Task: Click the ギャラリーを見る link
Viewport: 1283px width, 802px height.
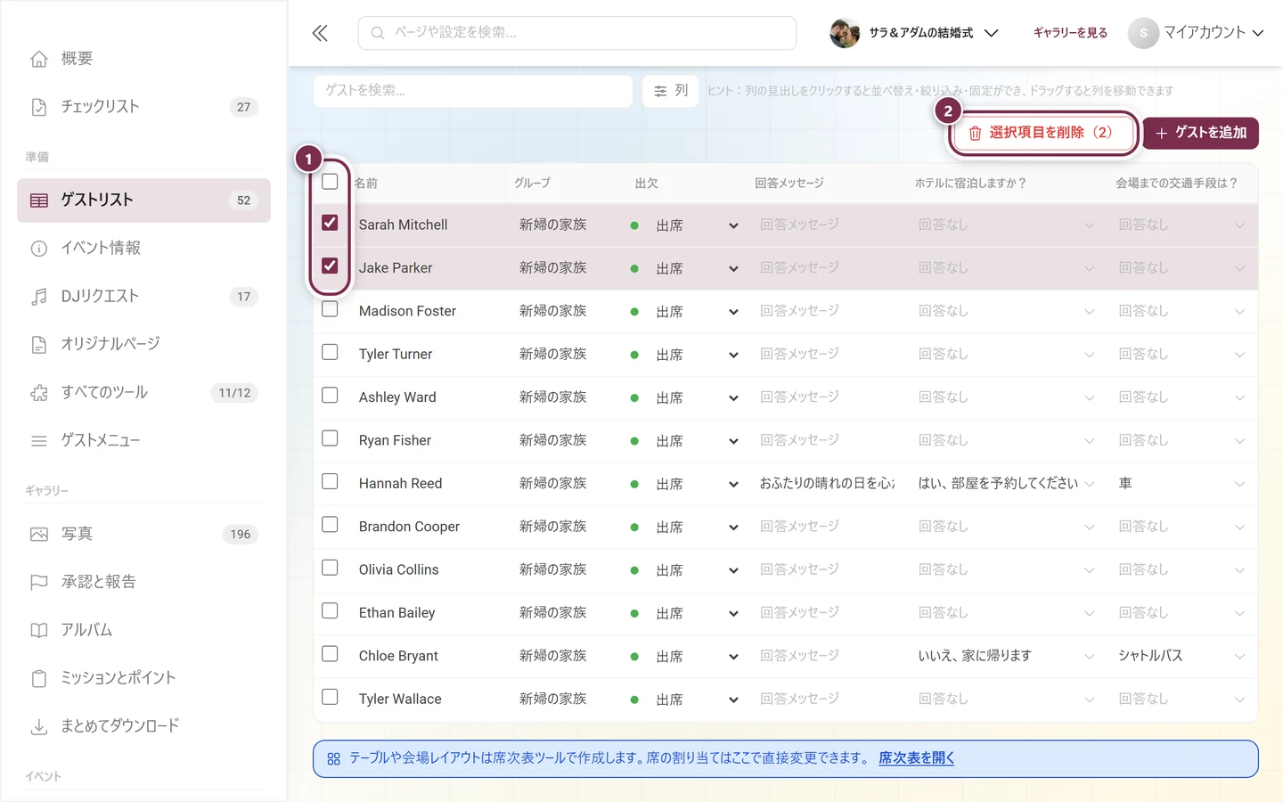Action: click(x=1070, y=33)
